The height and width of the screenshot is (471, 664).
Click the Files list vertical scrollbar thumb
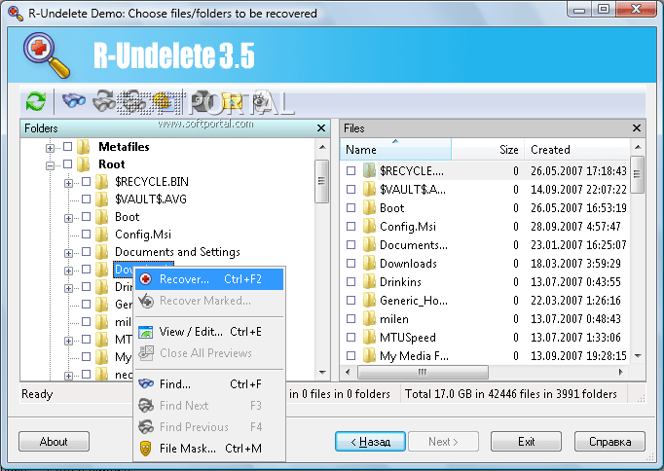(638, 174)
